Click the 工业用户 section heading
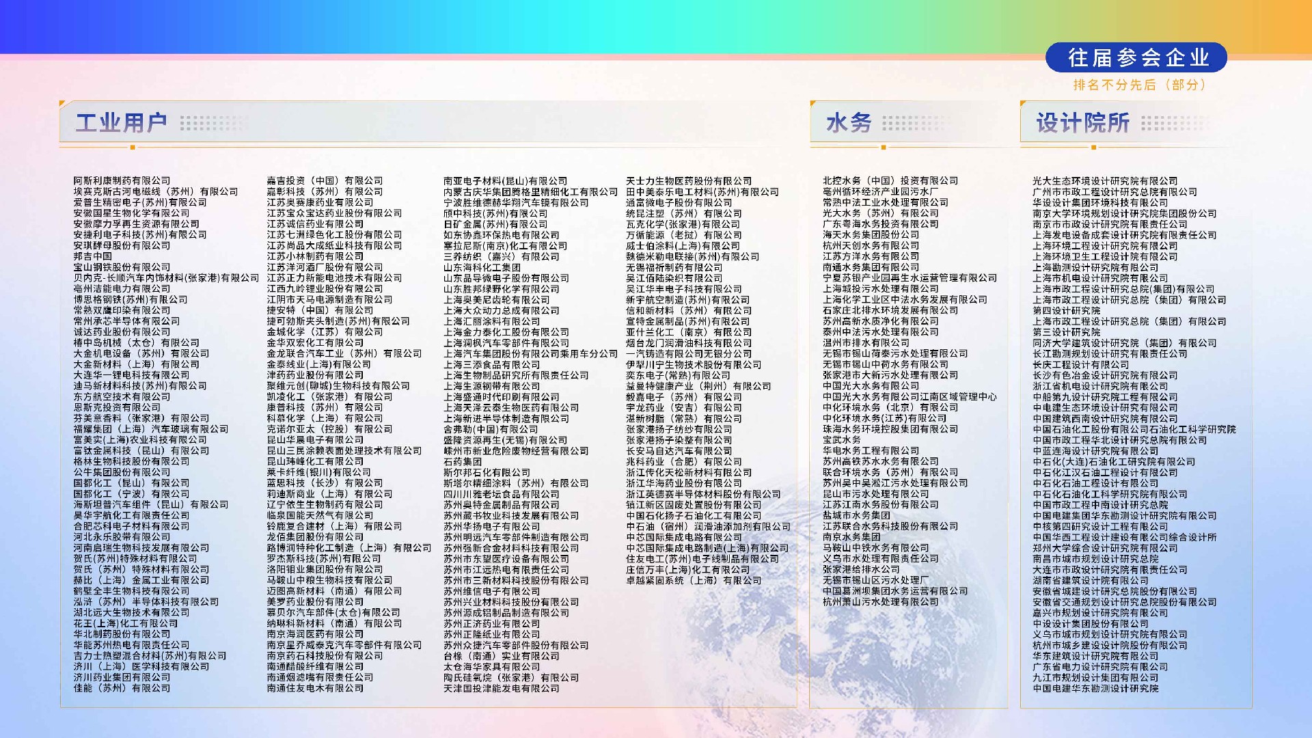 121,123
